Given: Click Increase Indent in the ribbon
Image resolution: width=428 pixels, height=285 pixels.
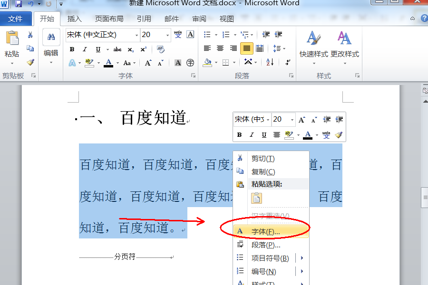Looking at the screenshot, I should [x=278, y=35].
